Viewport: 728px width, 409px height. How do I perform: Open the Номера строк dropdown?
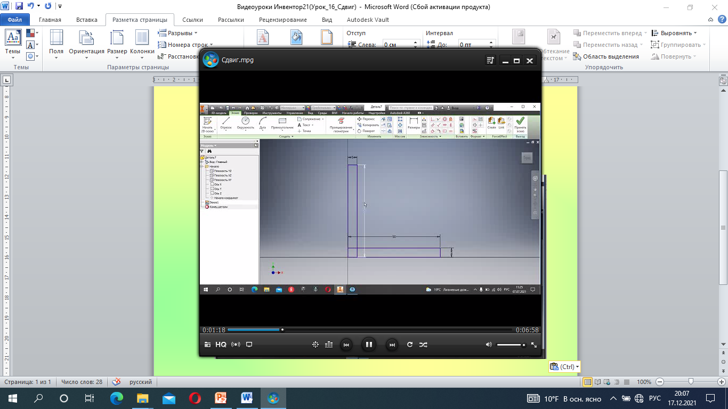(185, 45)
